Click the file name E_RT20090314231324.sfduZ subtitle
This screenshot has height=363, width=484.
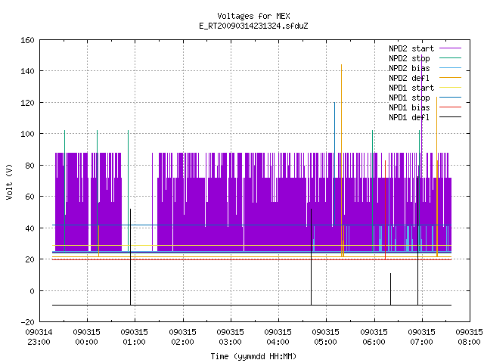(x=253, y=26)
